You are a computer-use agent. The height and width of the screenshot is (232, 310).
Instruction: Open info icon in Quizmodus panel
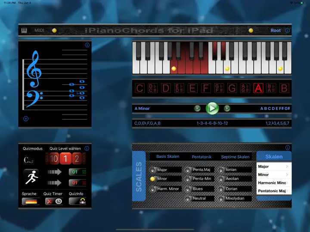[87, 148]
